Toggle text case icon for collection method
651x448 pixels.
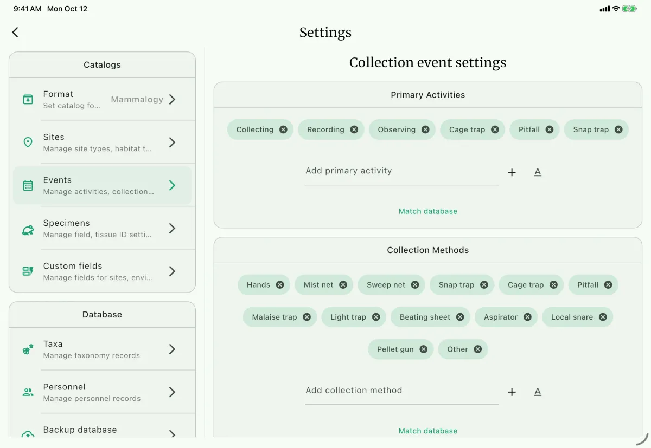[538, 392]
